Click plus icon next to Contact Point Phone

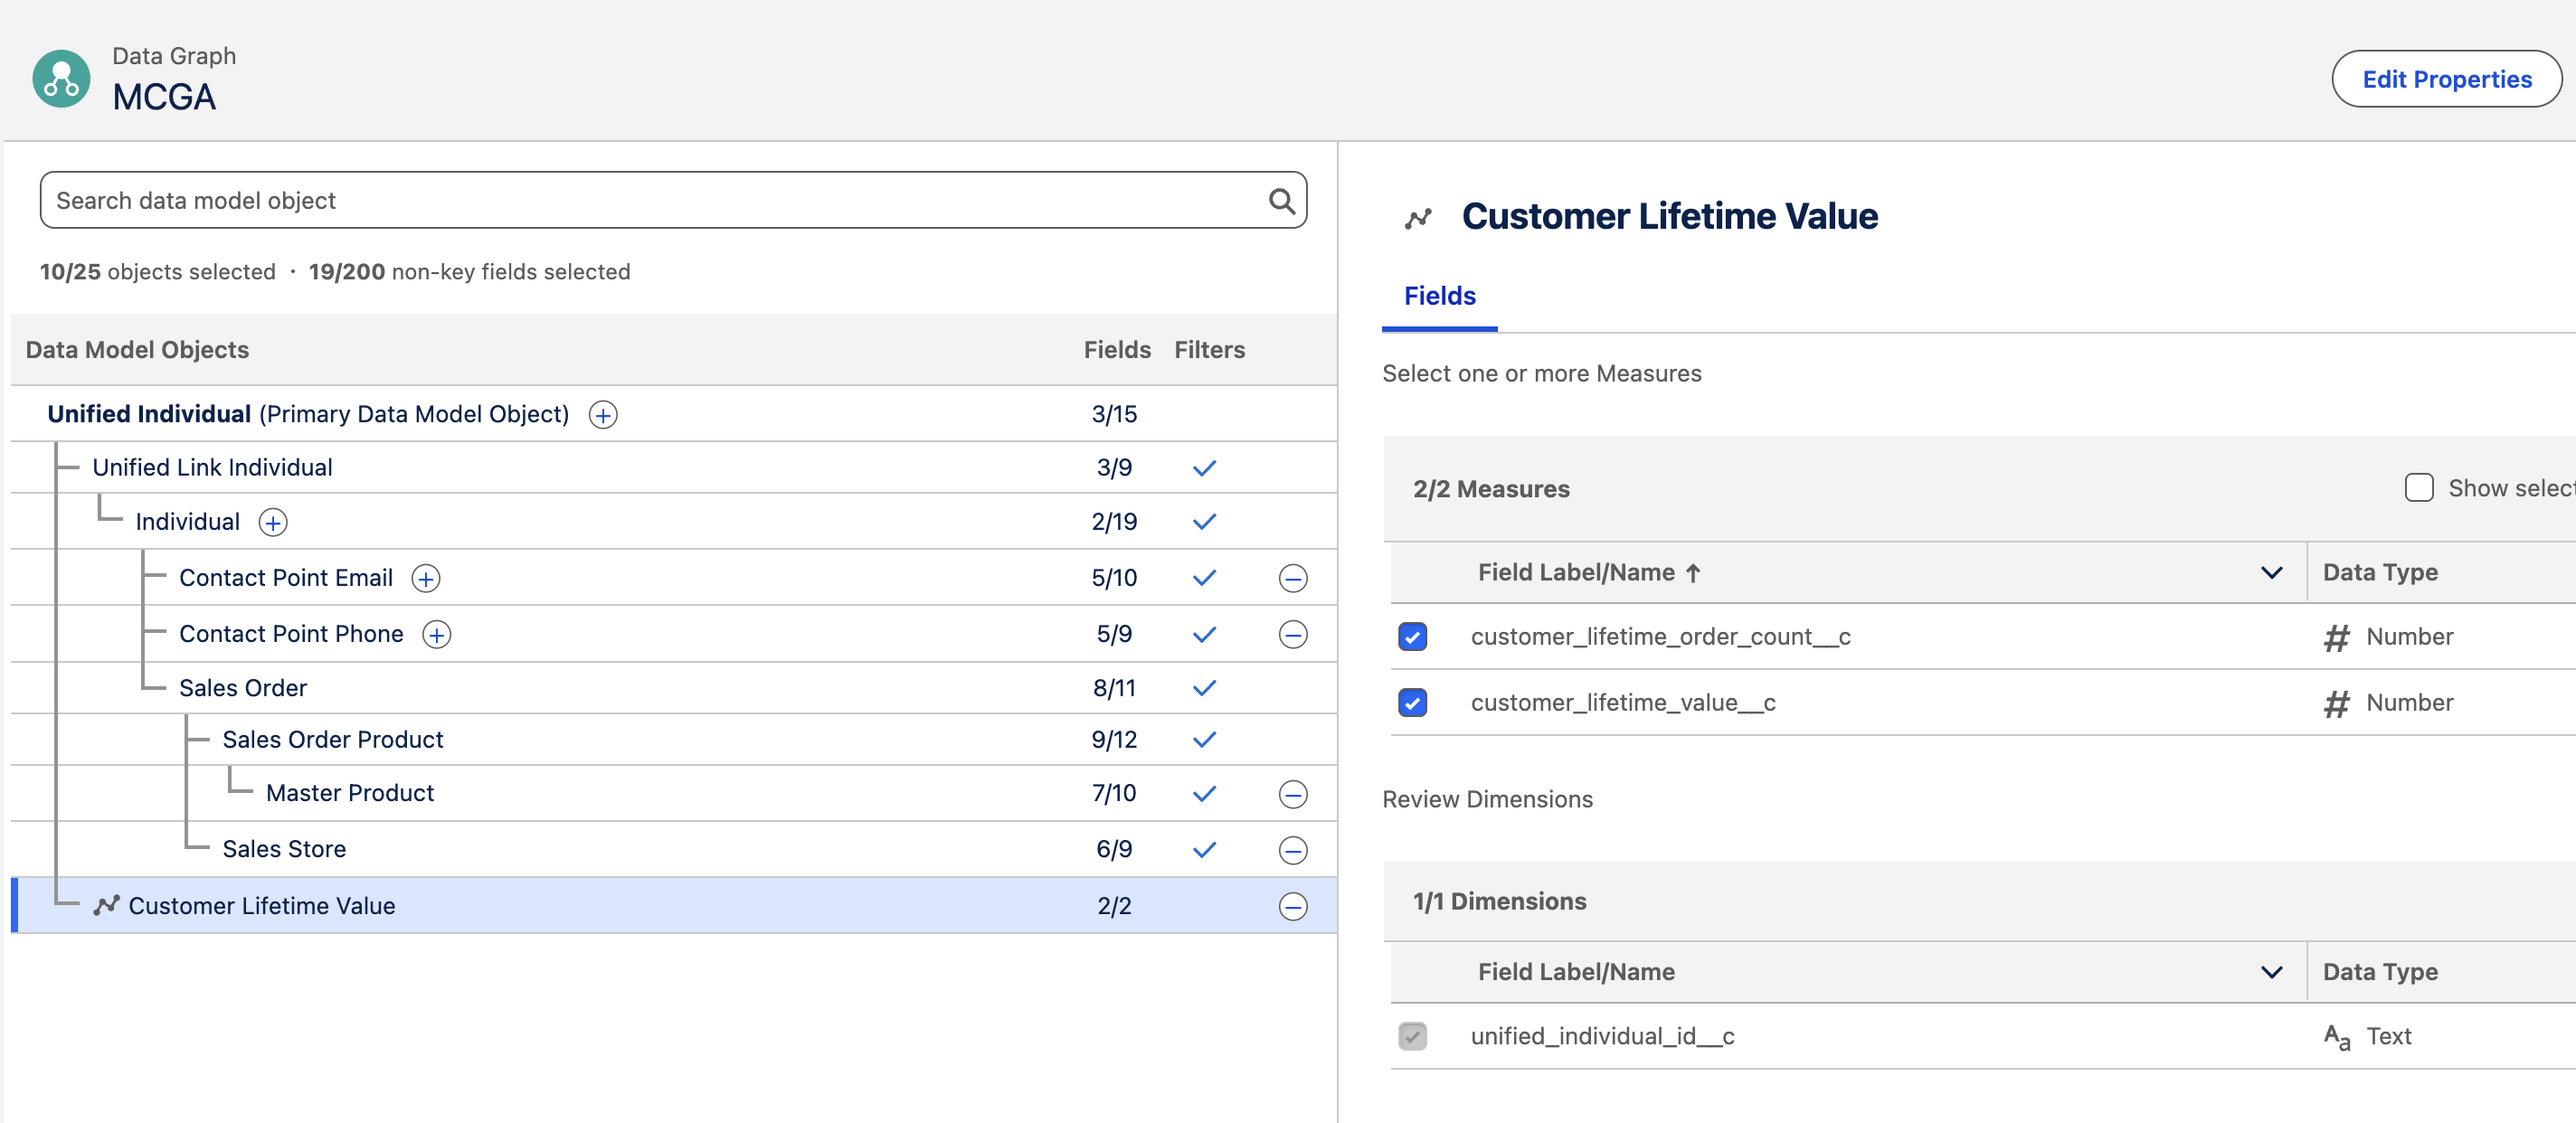tap(436, 634)
